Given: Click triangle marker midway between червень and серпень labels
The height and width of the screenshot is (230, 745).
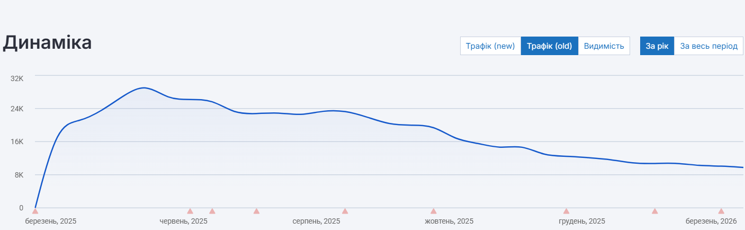Looking at the screenshot, I should coord(256,211).
